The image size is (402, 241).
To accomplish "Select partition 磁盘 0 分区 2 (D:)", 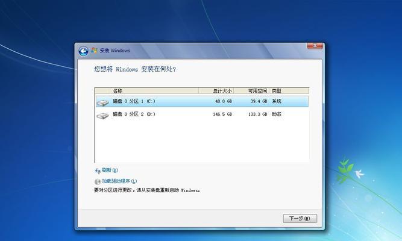I will coord(202,114).
